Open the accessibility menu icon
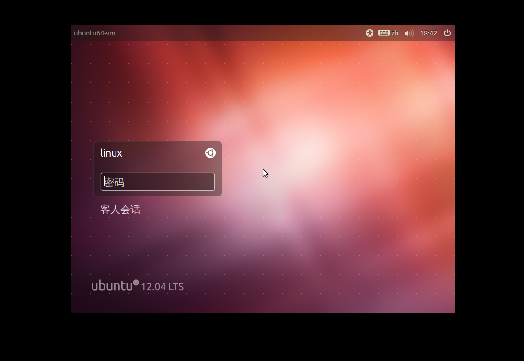The height and width of the screenshot is (361, 524). click(369, 33)
